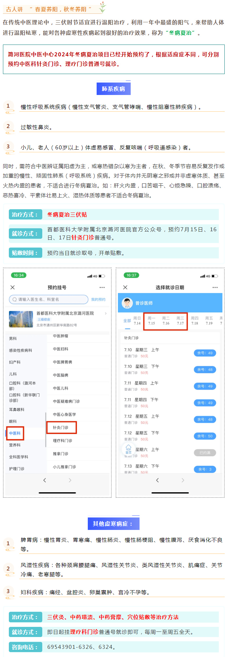The height and width of the screenshot is (657, 227).
Task: Tap the hospital building thumbnail photo
Action: point(21,319)
